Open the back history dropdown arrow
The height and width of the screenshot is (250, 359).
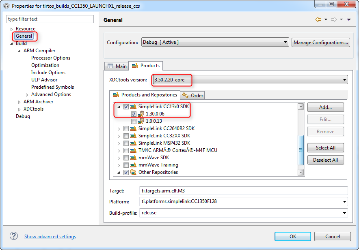[x=326, y=20]
